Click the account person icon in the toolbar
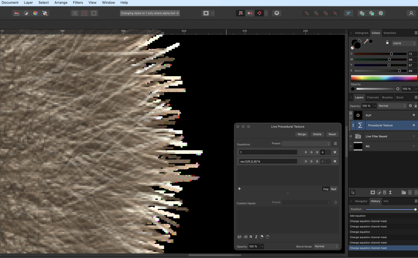Viewport: 418px width, 258px height. (411, 13)
